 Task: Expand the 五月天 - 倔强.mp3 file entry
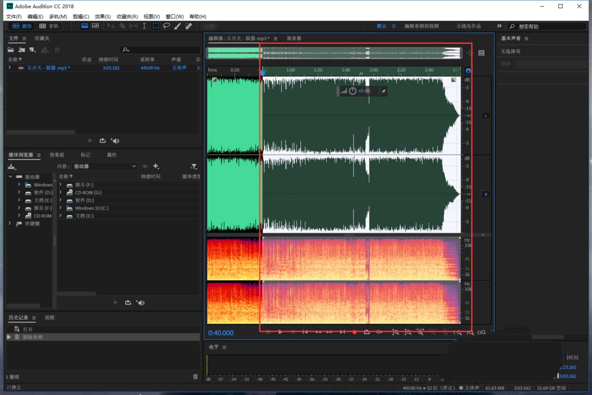[x=9, y=68]
